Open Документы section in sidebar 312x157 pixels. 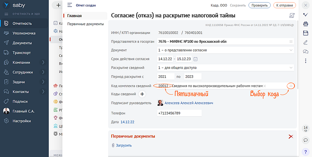[x=22, y=43]
